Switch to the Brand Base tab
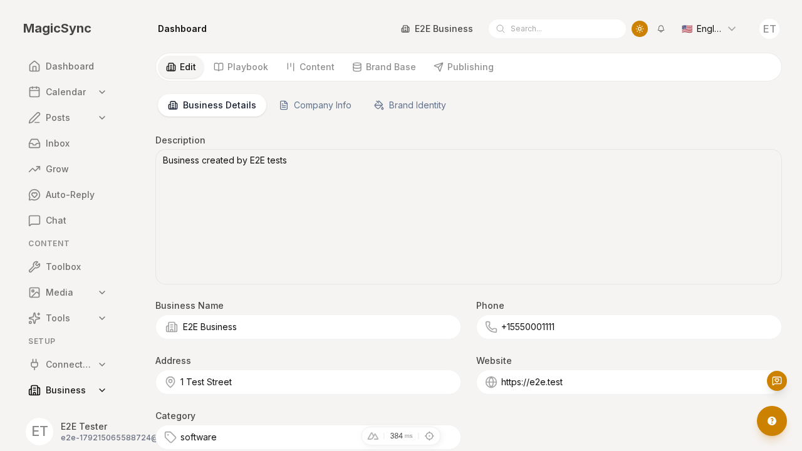 384,67
